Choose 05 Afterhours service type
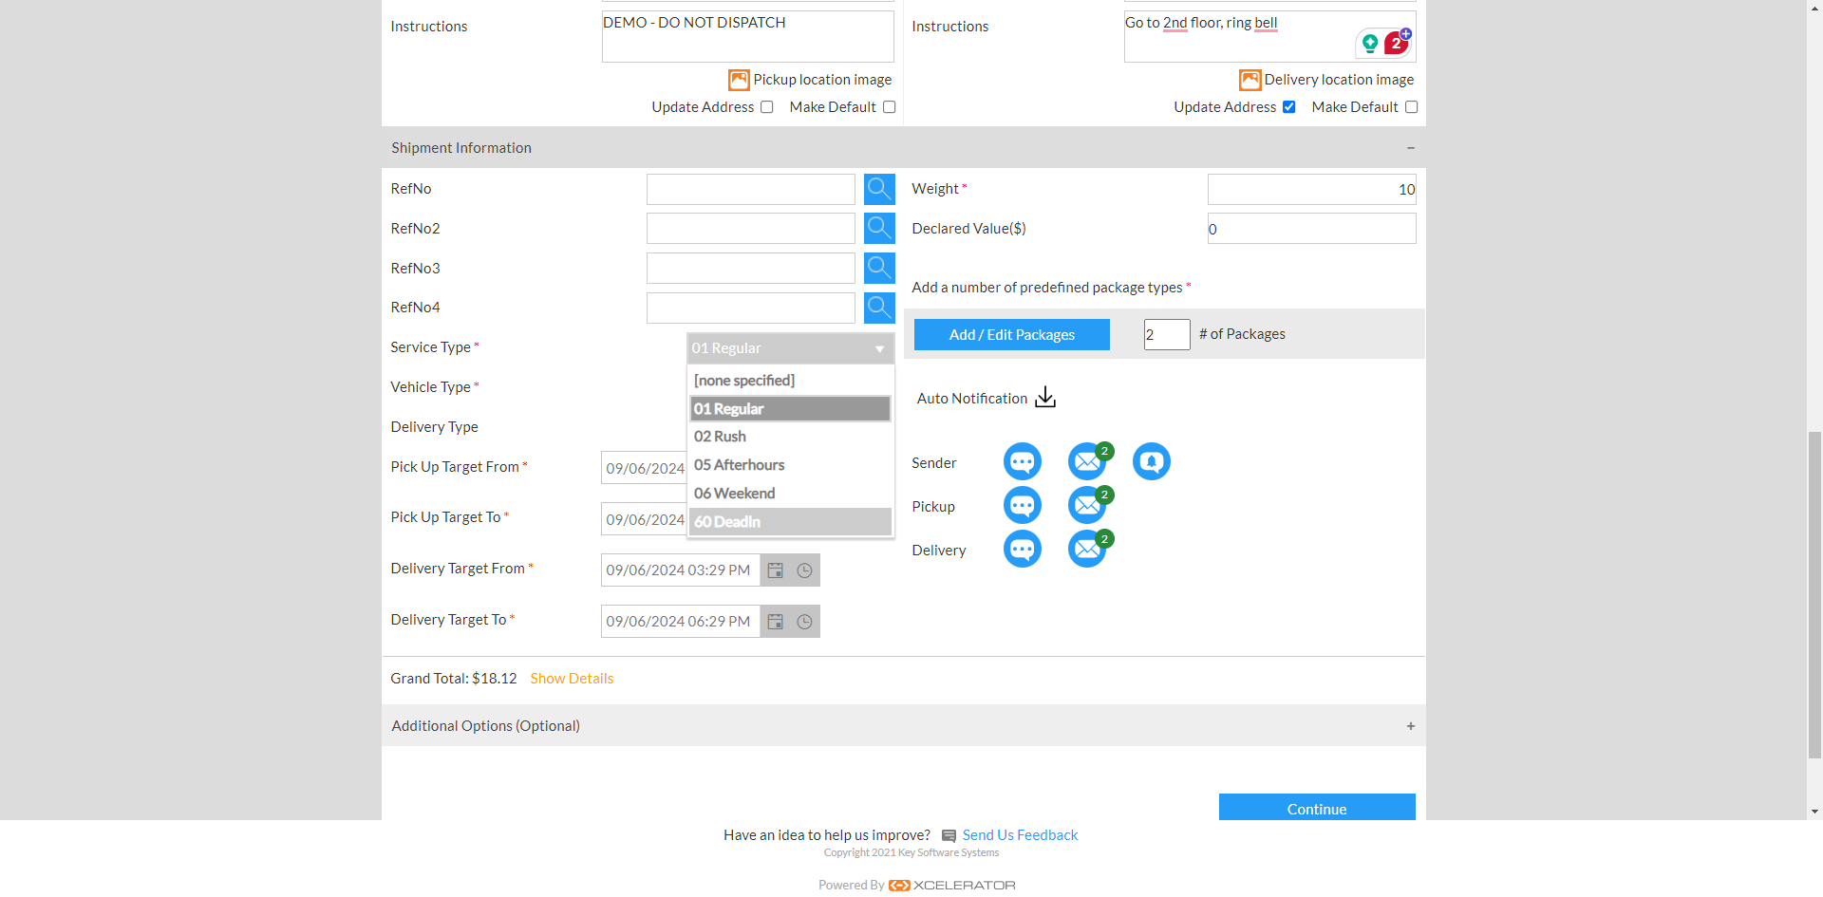This screenshot has height=897, width=1823. [790, 465]
